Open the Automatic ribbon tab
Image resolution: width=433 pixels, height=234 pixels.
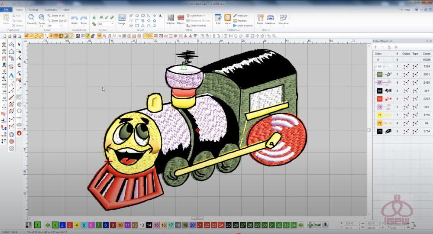pyautogui.click(x=51, y=10)
